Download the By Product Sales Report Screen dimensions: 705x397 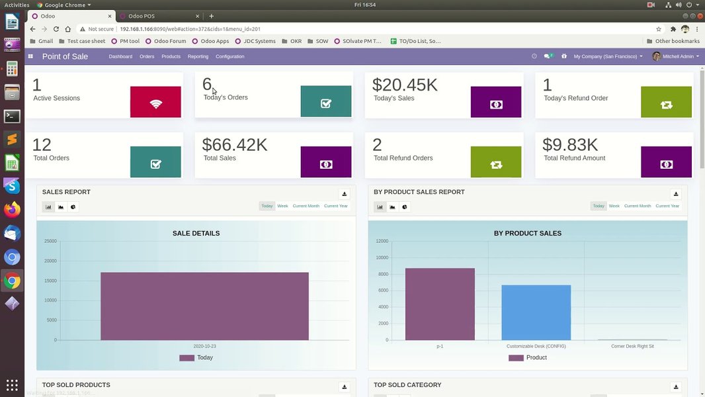[676, 194]
